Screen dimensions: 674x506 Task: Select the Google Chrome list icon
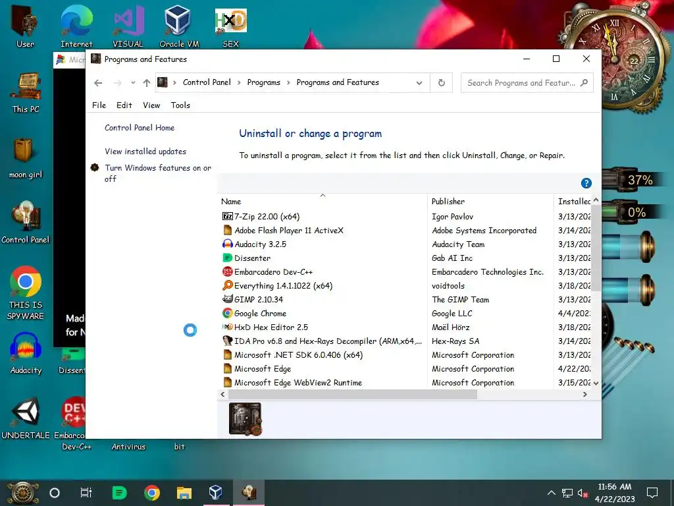coord(227,313)
